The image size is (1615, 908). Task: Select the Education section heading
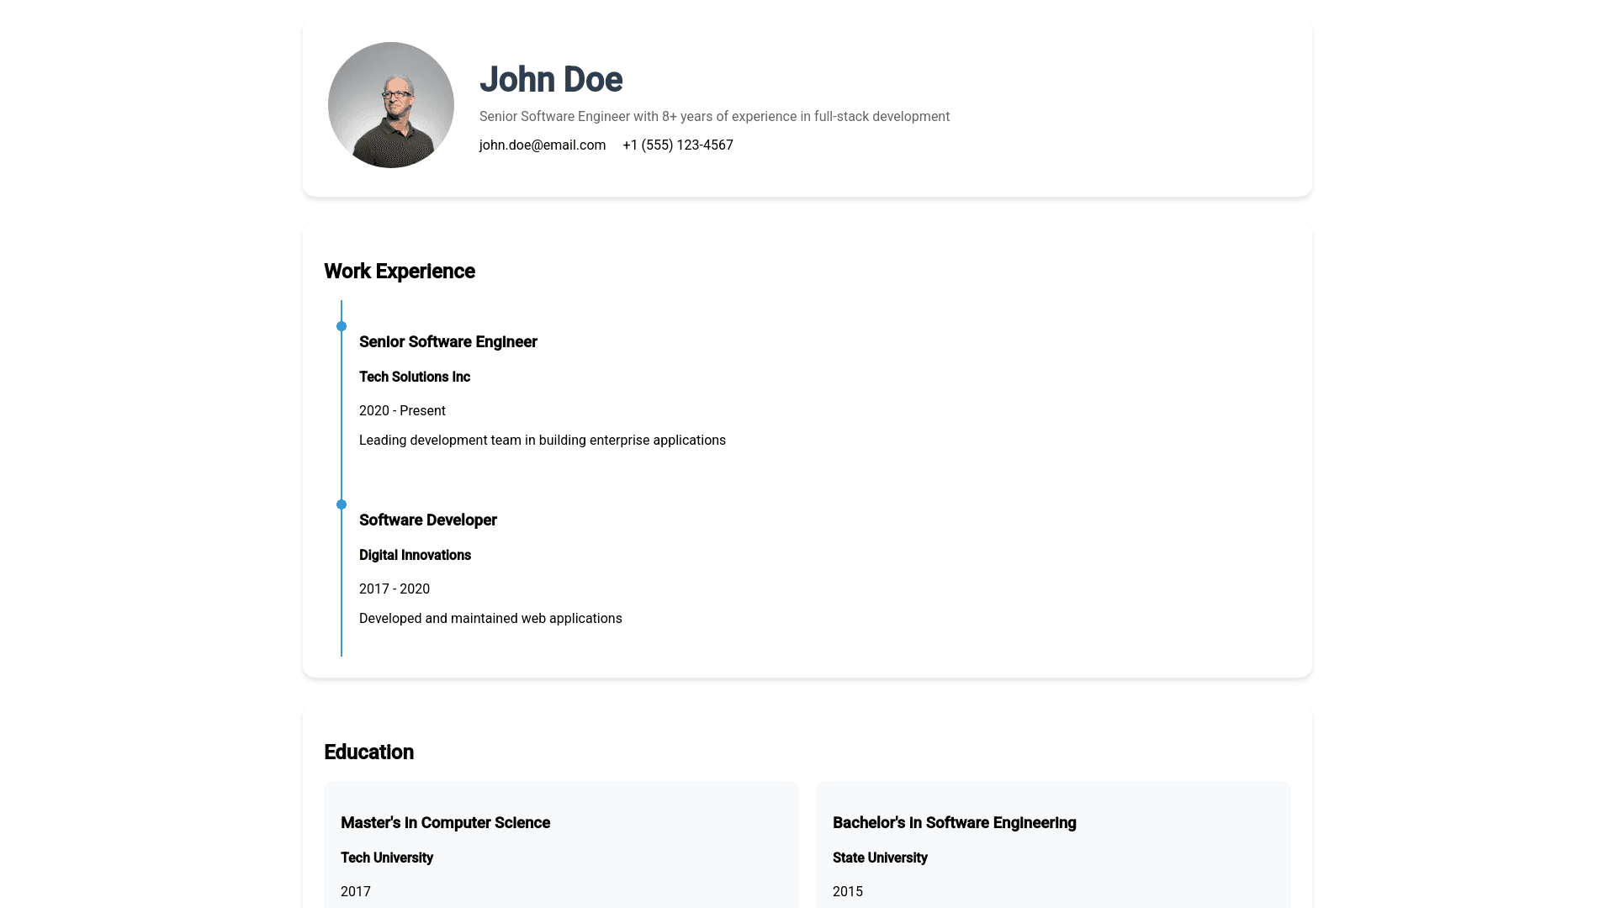pyautogui.click(x=368, y=752)
